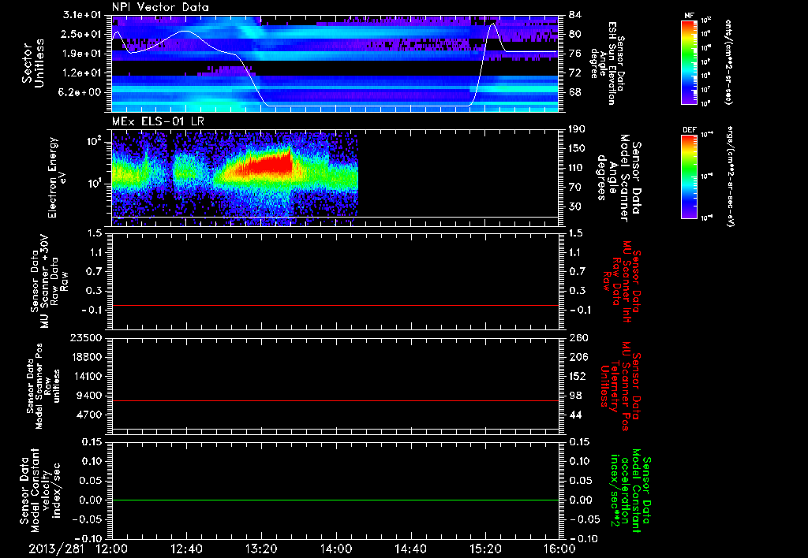808x558 pixels.
Task: Click the 70 scanner angle tick
Action: 575,187
